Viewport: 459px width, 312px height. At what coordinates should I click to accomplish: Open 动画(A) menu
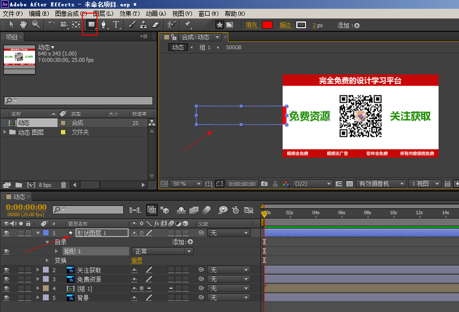click(156, 14)
